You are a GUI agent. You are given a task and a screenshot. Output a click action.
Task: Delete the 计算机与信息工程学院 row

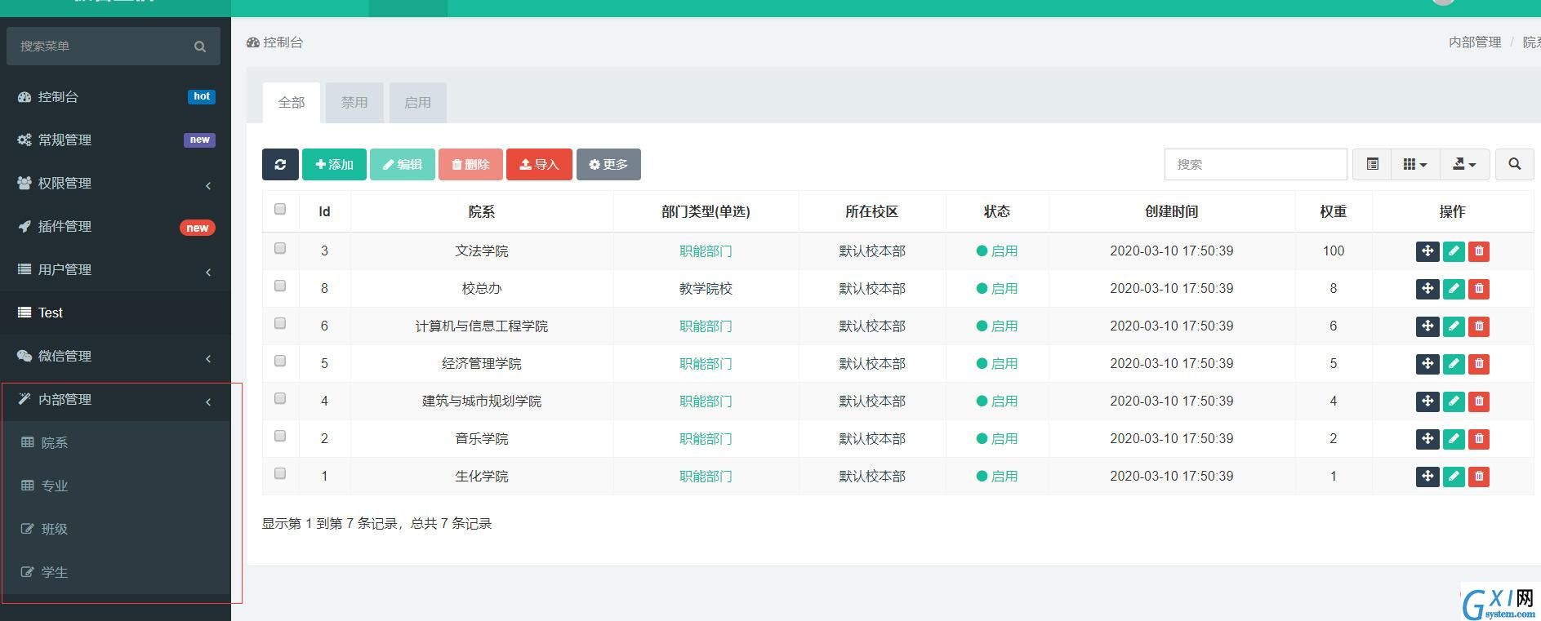pos(1479,326)
